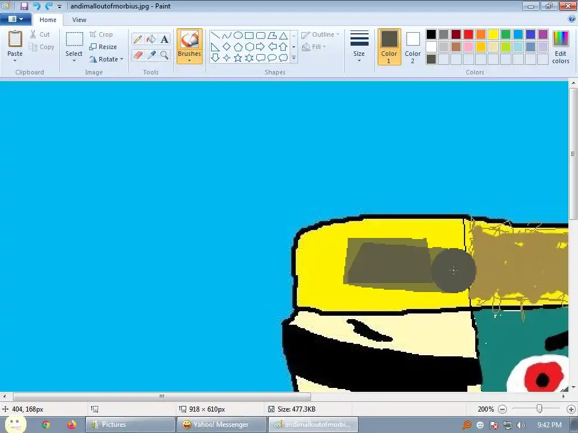Pick the red color swatch
Image resolution: width=578 pixels, height=433 pixels.
[468, 34]
